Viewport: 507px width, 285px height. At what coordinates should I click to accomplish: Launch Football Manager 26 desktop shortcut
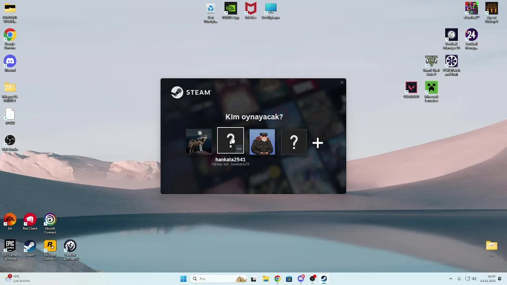452,39
